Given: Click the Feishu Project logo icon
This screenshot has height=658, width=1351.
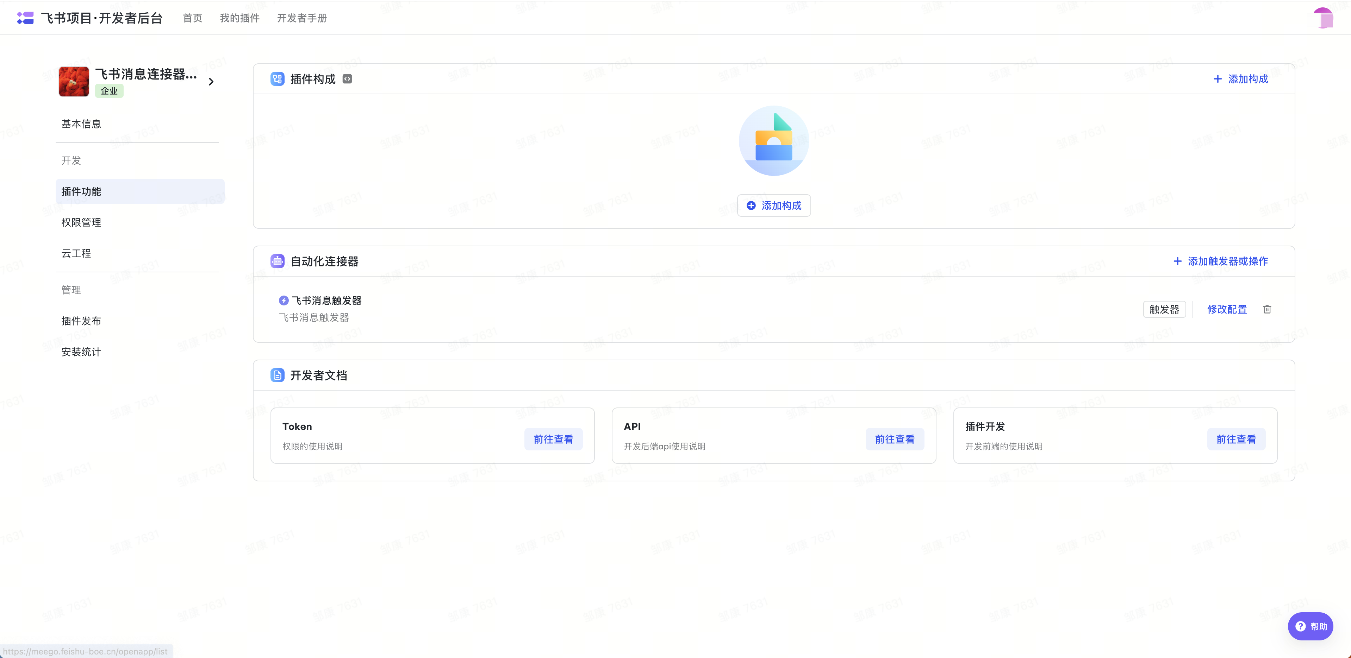Looking at the screenshot, I should [x=25, y=18].
